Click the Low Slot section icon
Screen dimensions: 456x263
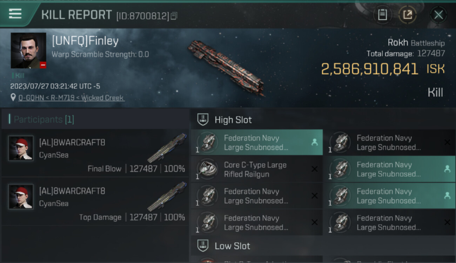pos(203,246)
